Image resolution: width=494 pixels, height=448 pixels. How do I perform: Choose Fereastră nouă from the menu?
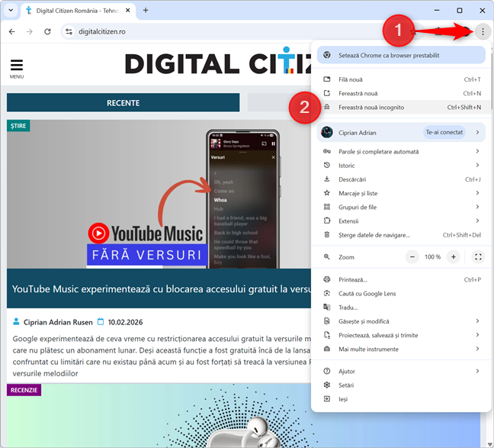[401, 93]
